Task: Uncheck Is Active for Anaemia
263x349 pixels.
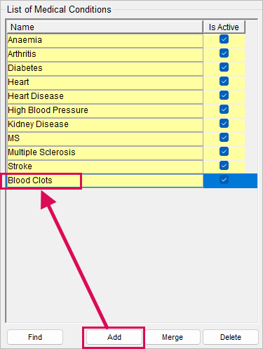Action: point(224,39)
